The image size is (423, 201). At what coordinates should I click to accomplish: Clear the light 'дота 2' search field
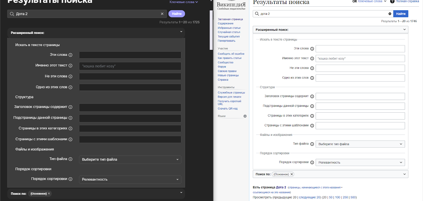pos(390,14)
